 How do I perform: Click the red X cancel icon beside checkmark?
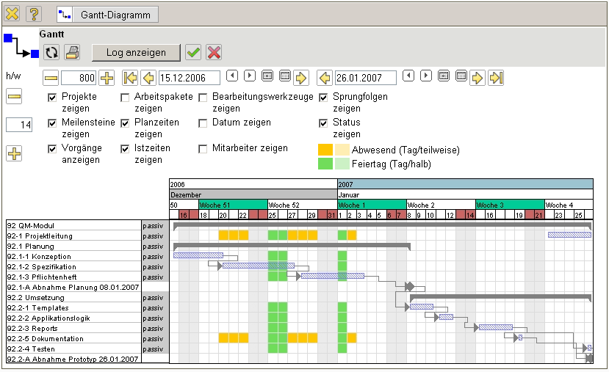[214, 52]
